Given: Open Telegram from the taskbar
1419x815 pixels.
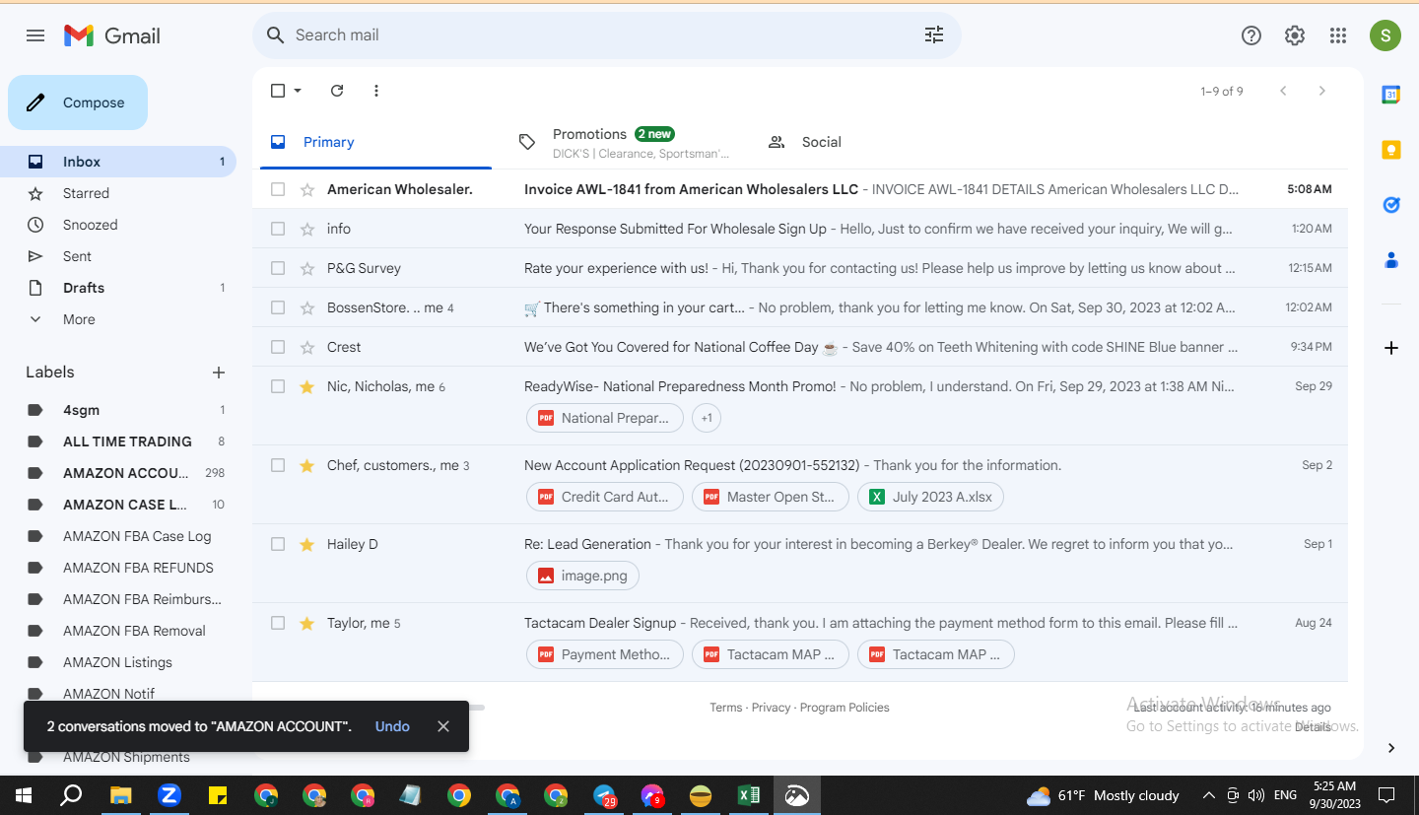Looking at the screenshot, I should point(604,795).
